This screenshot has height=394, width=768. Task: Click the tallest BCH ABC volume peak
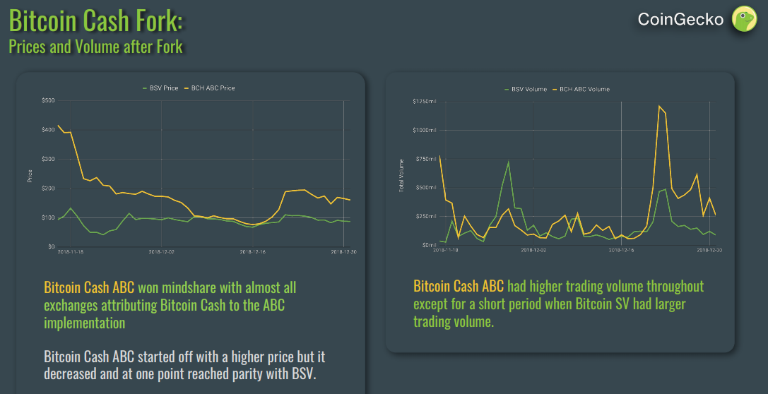coord(658,107)
